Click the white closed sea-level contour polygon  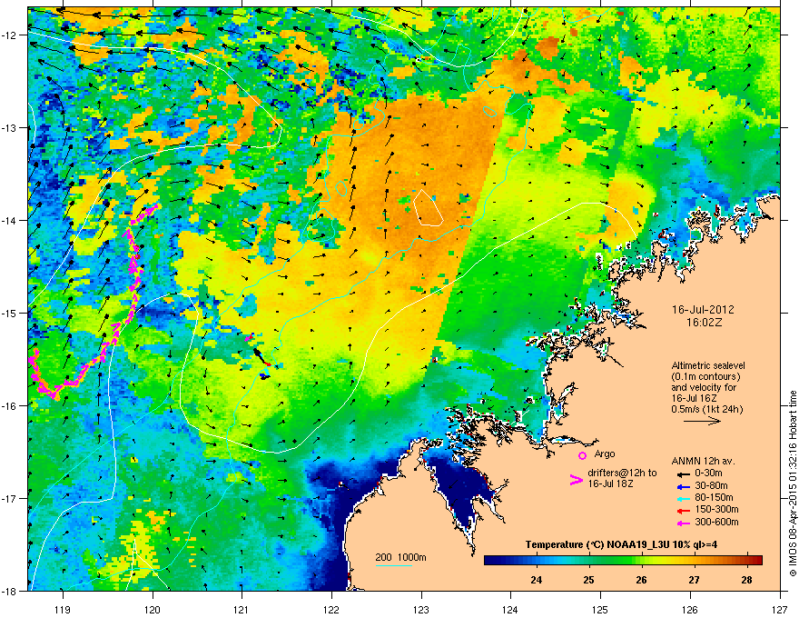pyautogui.click(x=428, y=208)
